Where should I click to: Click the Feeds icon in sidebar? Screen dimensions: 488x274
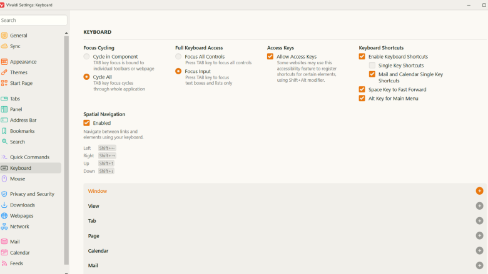point(4,263)
